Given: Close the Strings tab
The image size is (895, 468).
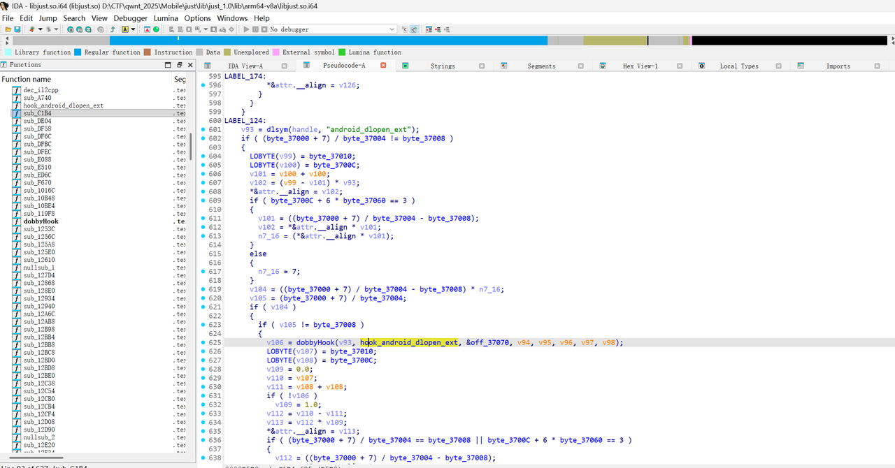Looking at the screenshot, I should (x=482, y=66).
